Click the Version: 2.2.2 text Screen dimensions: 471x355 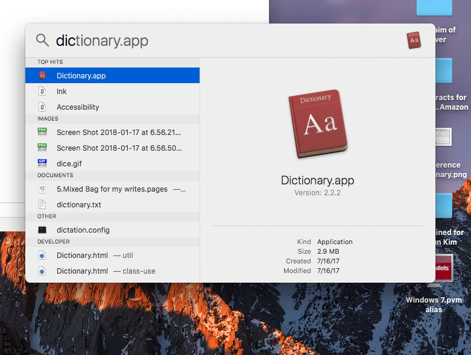pos(317,193)
